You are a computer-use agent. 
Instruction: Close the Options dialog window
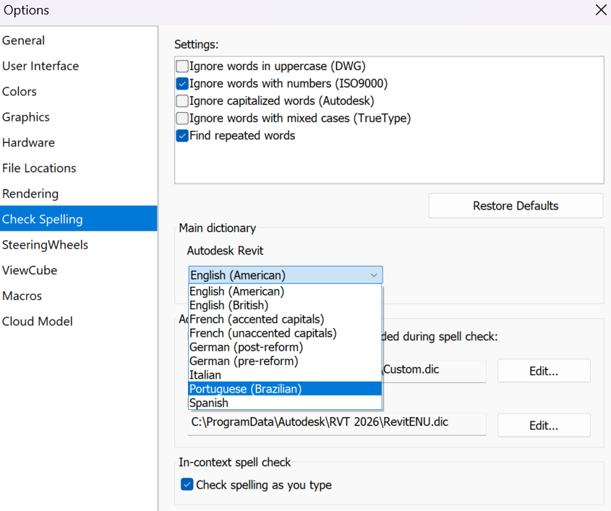pyautogui.click(x=600, y=10)
